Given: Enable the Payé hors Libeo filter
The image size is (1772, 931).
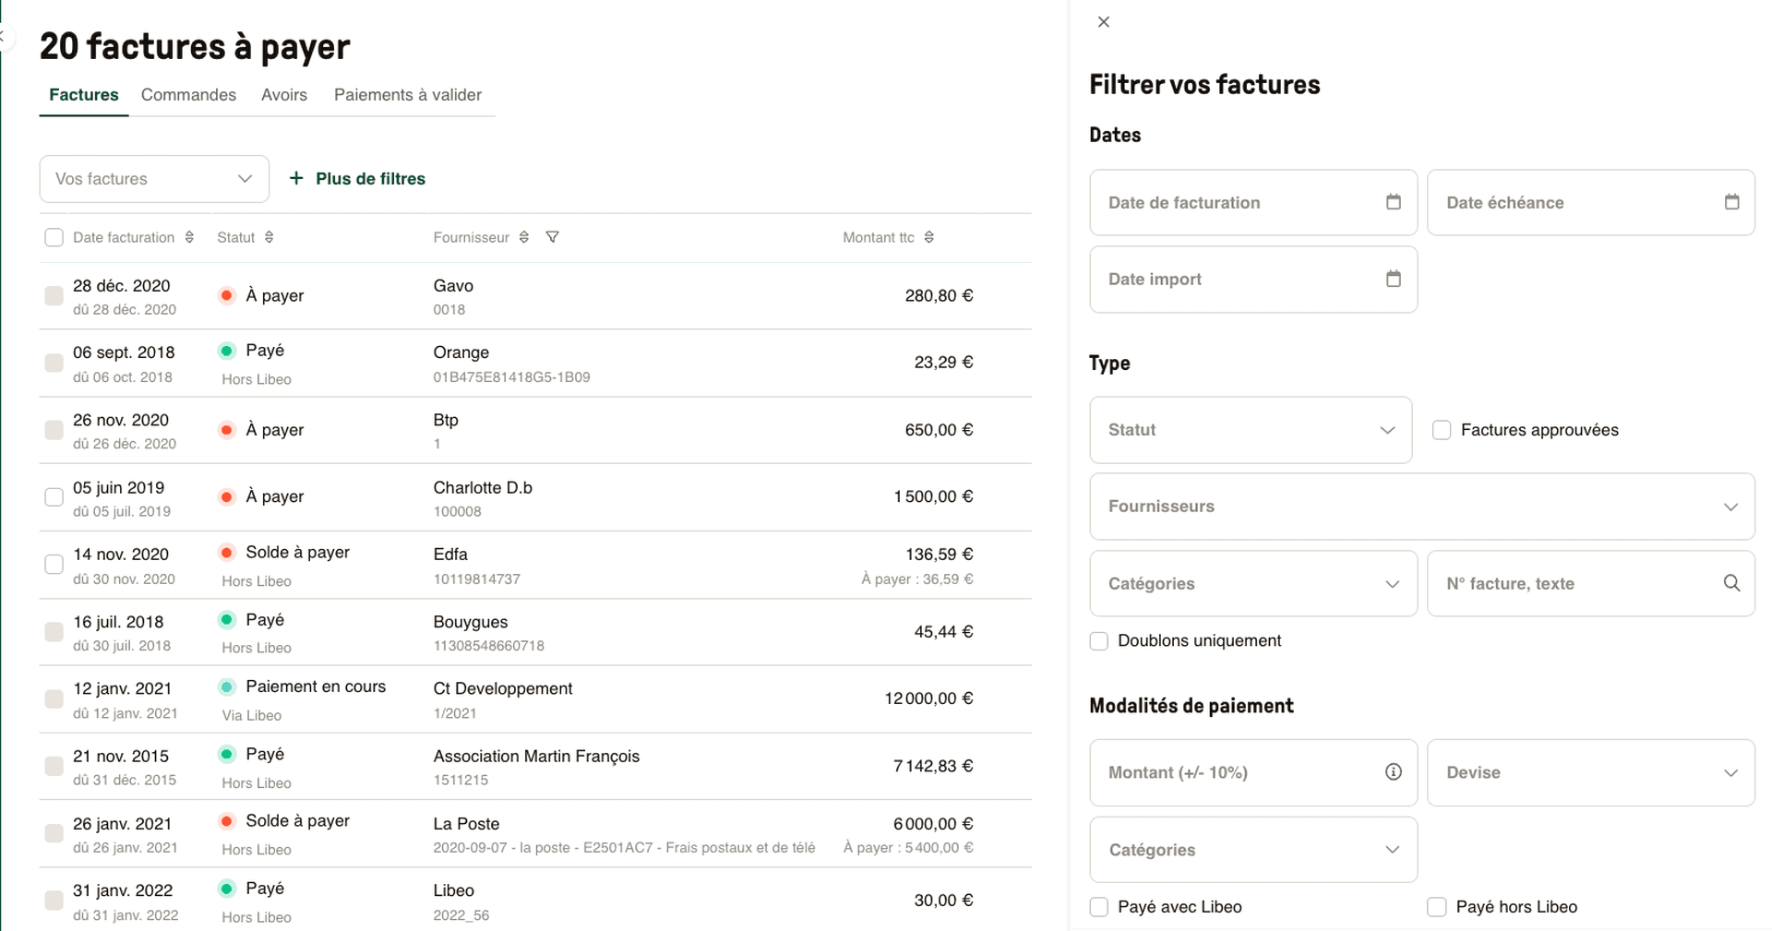Looking at the screenshot, I should coord(1436,907).
